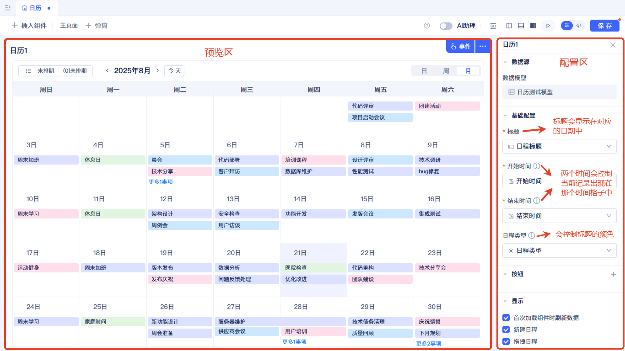The width and height of the screenshot is (625, 351).
Task: Toggle the left panel layout icon
Action: 509,26
